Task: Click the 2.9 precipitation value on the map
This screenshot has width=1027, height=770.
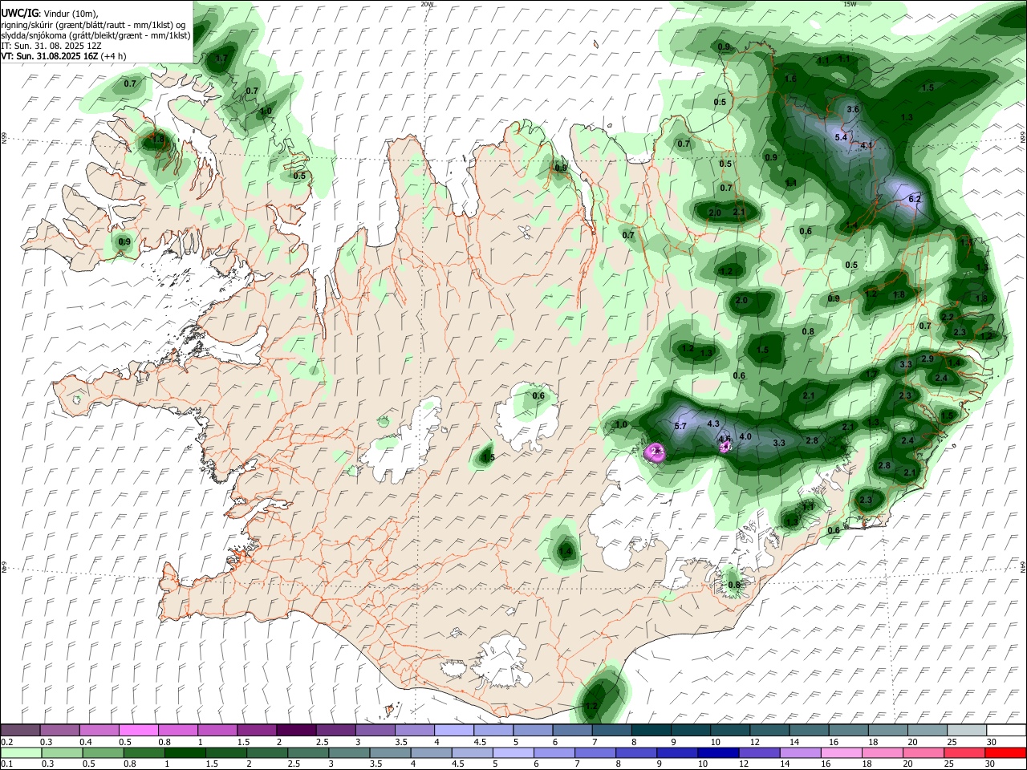Action: point(928,359)
